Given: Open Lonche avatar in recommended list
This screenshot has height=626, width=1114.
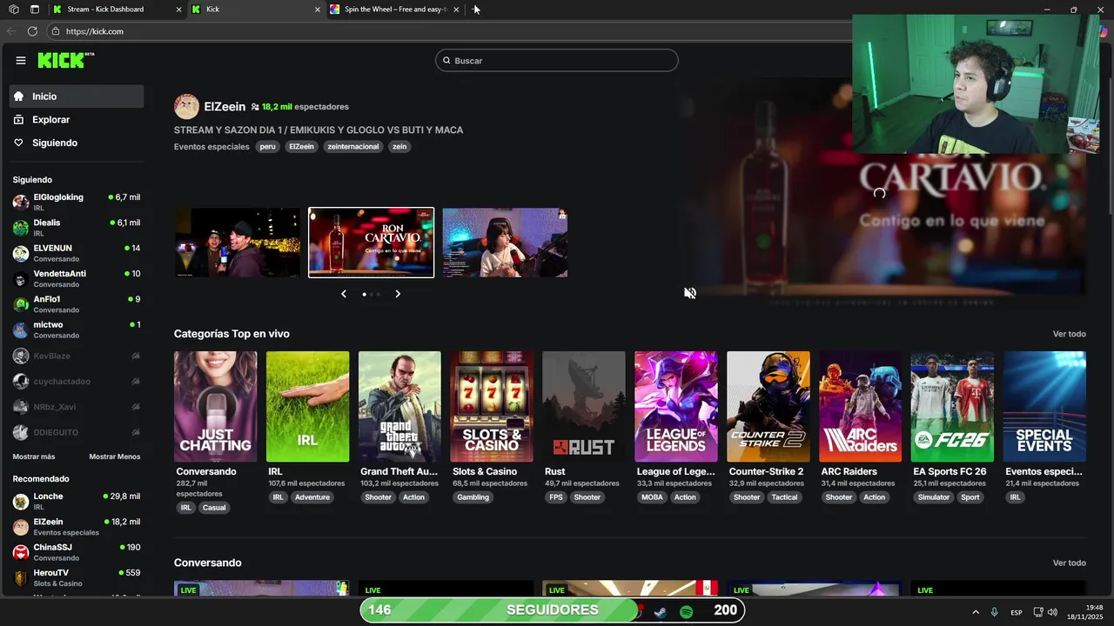Looking at the screenshot, I should point(20,502).
